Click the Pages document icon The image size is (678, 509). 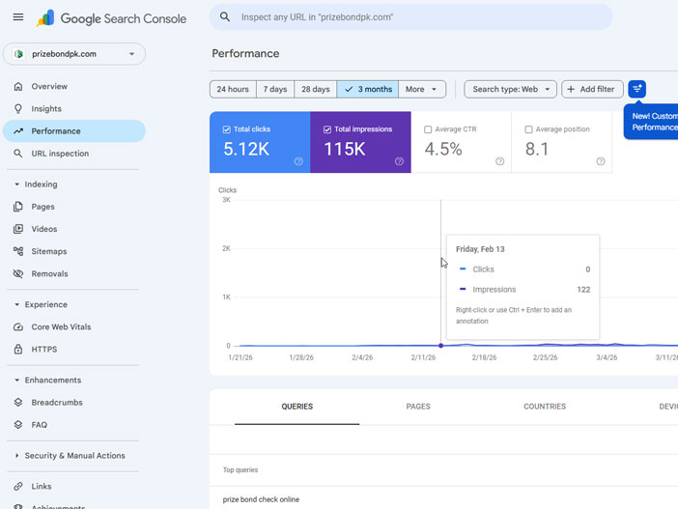pyautogui.click(x=18, y=207)
